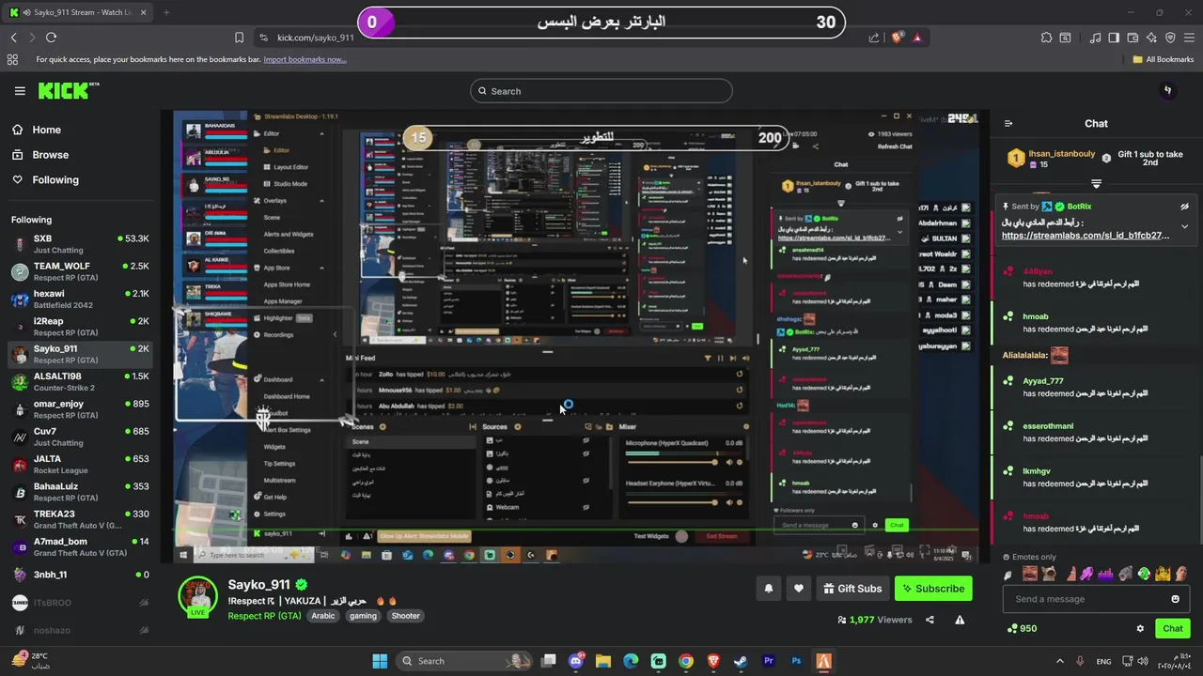Open ALSALTI98 channel from Following list
1203x676 pixels.
point(80,381)
